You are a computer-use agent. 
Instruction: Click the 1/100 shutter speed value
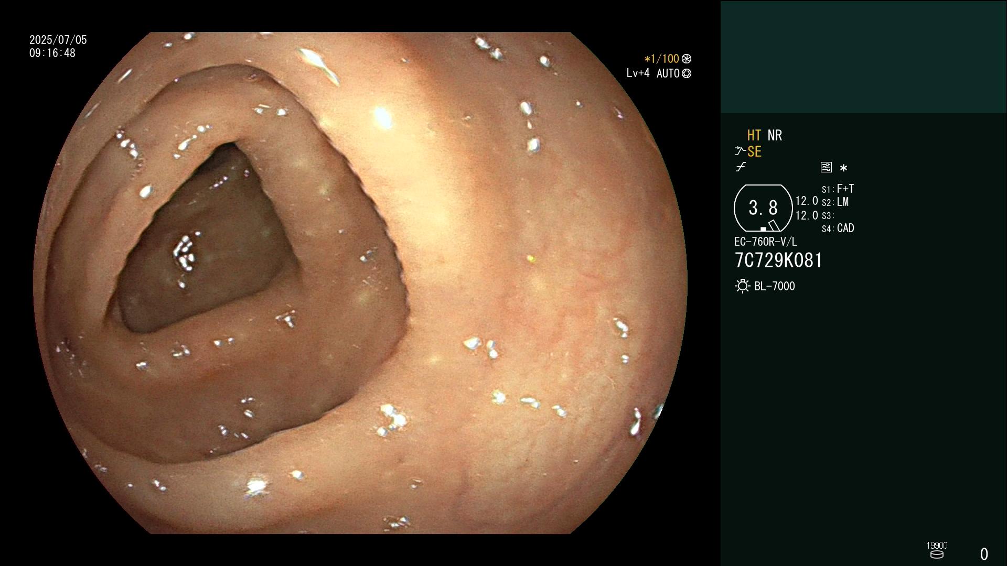click(x=661, y=59)
